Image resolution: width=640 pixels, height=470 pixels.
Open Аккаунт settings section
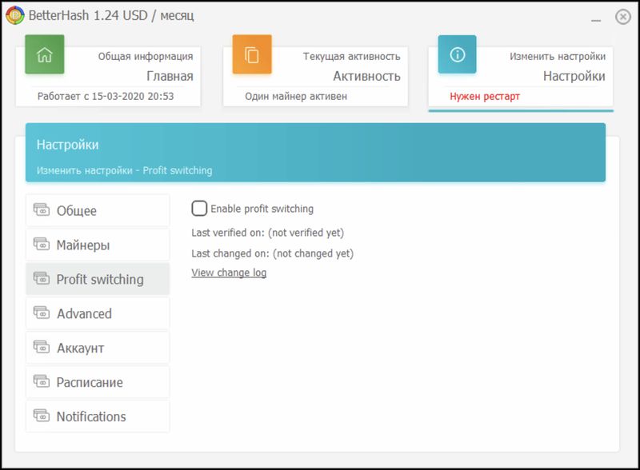point(80,349)
